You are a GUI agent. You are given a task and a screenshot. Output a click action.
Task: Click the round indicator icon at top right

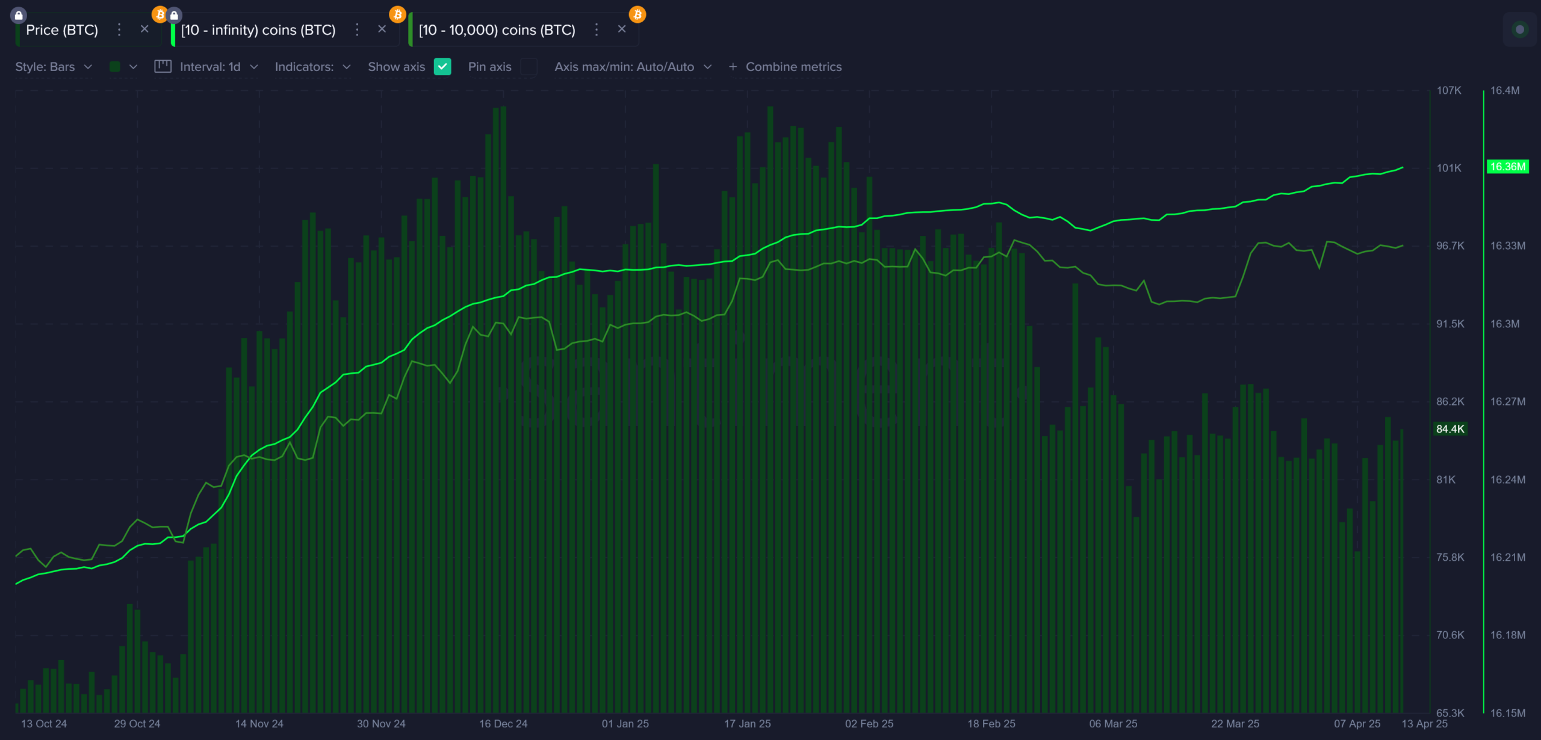1519,29
